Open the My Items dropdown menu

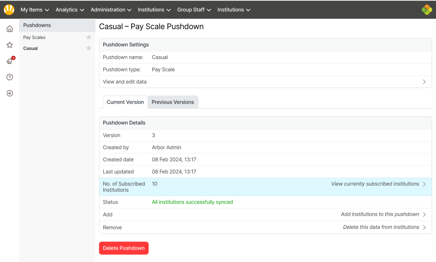coord(34,9)
